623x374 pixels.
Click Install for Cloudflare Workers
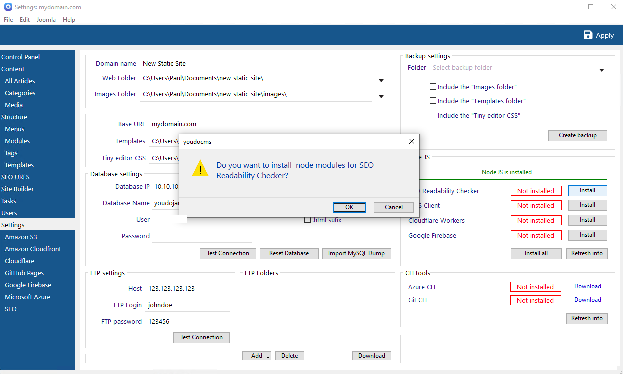[587, 220]
